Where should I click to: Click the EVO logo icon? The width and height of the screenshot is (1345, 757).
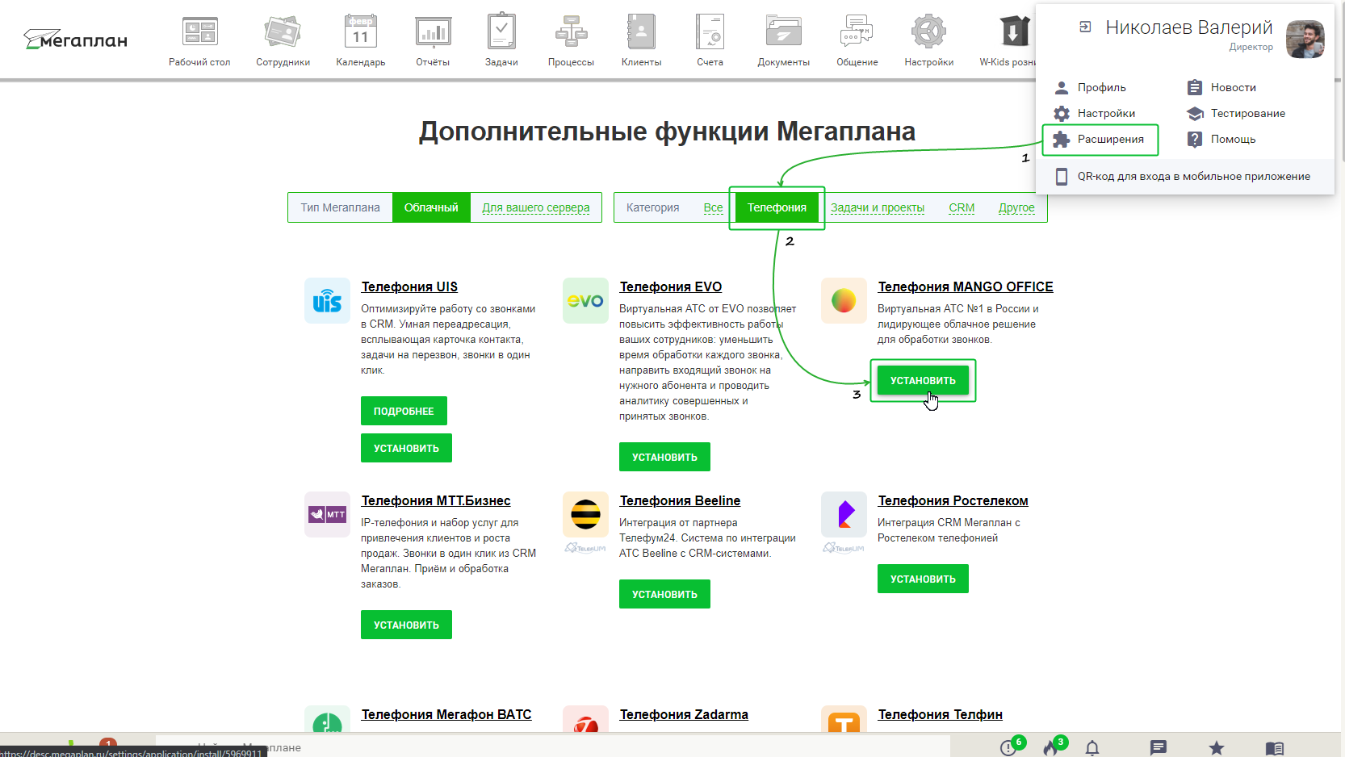585,300
